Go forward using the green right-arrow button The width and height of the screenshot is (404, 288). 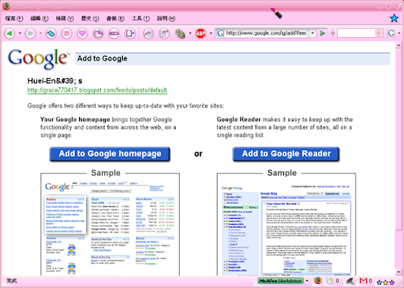click(x=30, y=34)
